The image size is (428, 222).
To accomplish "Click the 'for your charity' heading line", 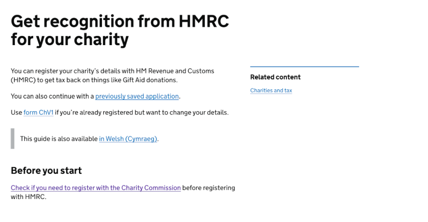I will click(x=69, y=40).
